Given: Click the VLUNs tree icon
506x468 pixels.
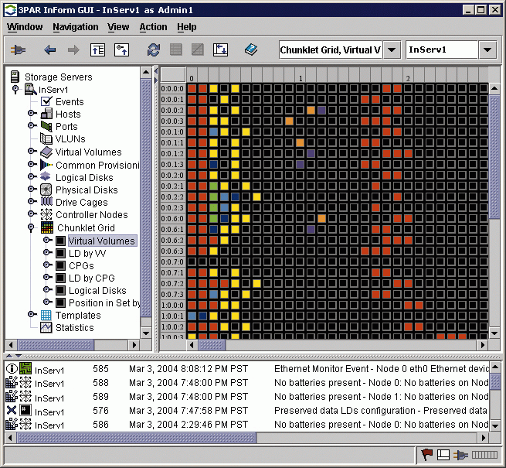Looking at the screenshot, I should point(46,138).
